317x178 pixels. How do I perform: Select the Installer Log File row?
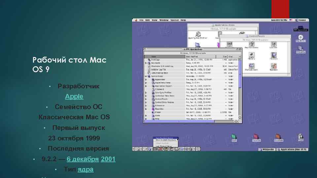click(192, 70)
